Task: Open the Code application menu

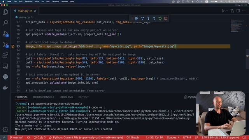Action: tap(9, 2)
